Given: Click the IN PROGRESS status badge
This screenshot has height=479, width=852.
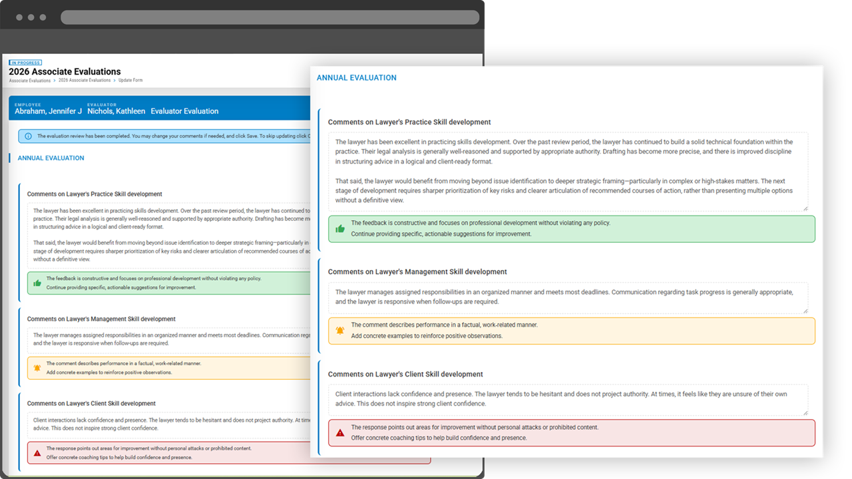Looking at the screenshot, I should (25, 62).
